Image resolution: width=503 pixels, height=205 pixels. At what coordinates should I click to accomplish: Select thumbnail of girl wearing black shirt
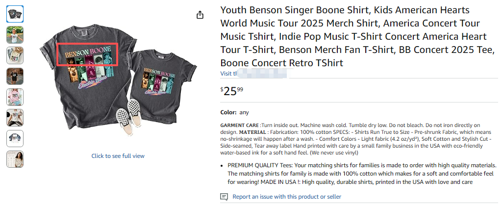(15, 76)
